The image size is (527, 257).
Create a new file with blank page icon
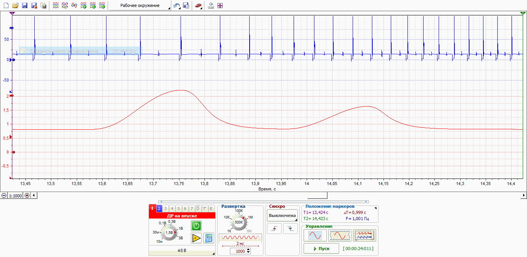pyautogui.click(x=6, y=5)
